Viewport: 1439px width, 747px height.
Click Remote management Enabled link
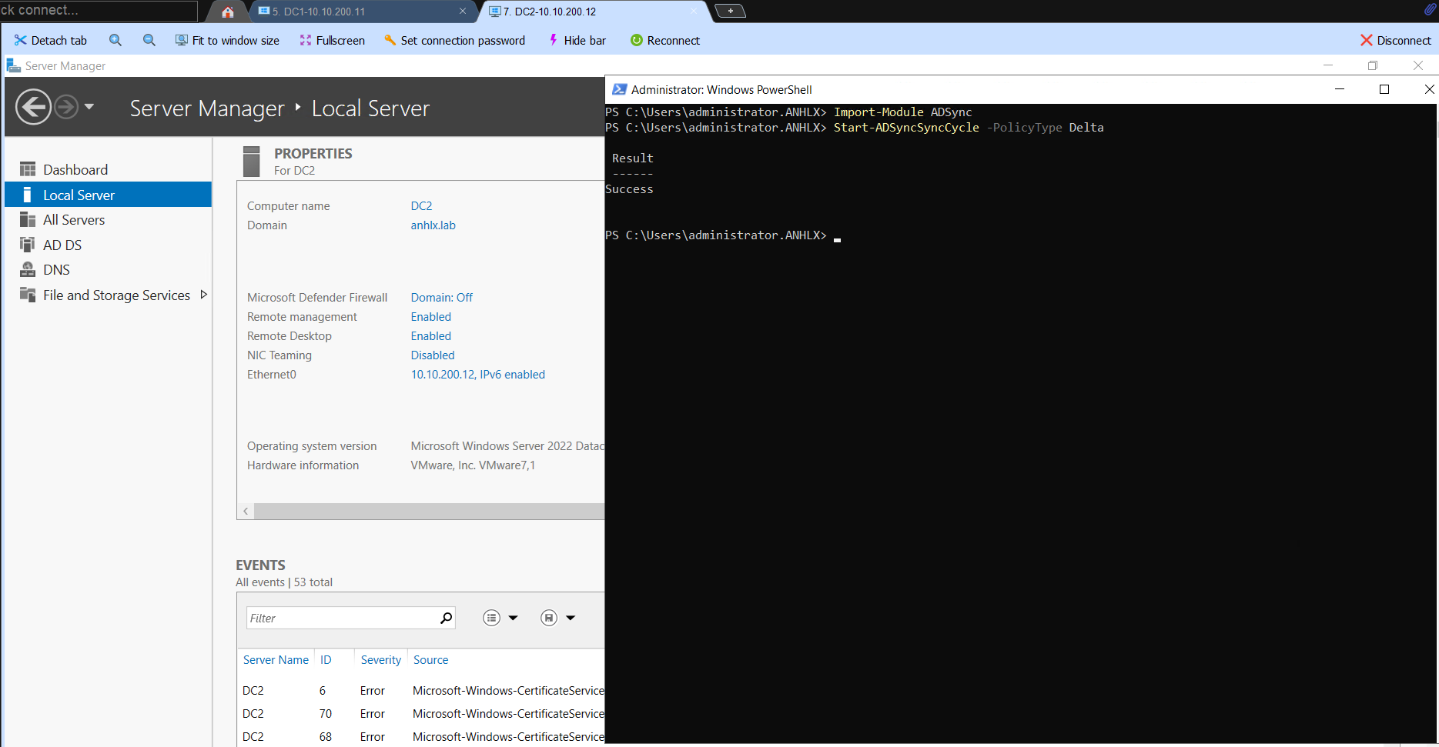click(x=430, y=317)
